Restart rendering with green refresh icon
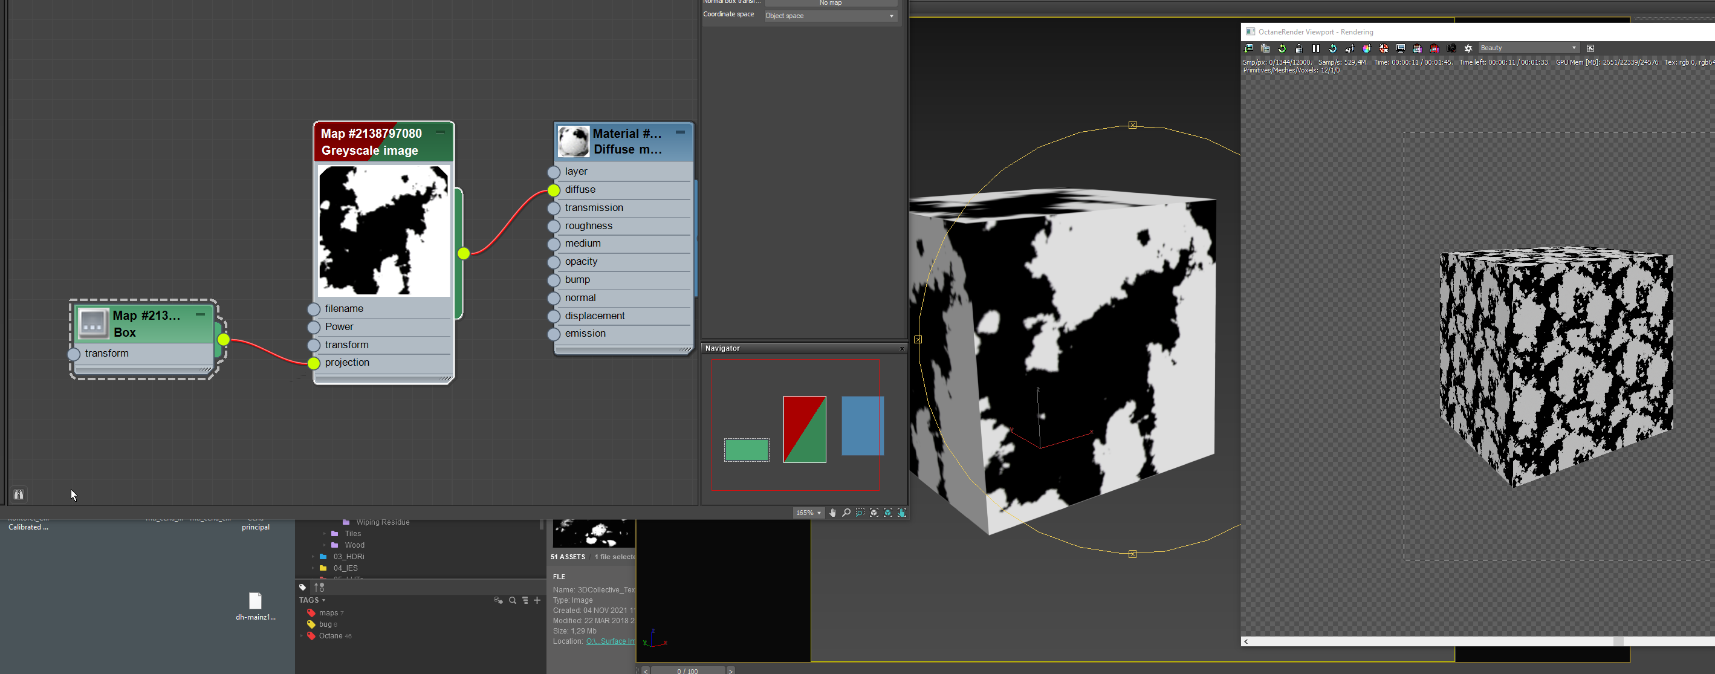Screen dimensions: 1715x674 tap(1282, 48)
